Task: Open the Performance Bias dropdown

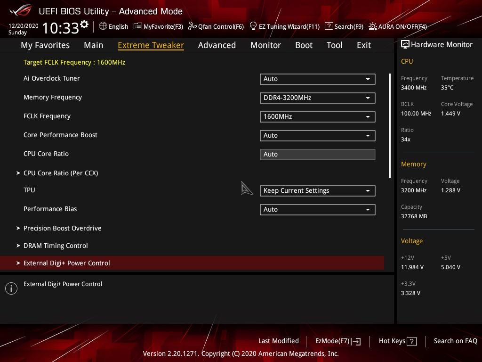Action: click(x=318, y=210)
